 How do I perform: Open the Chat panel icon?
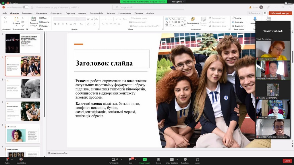pos(130,160)
